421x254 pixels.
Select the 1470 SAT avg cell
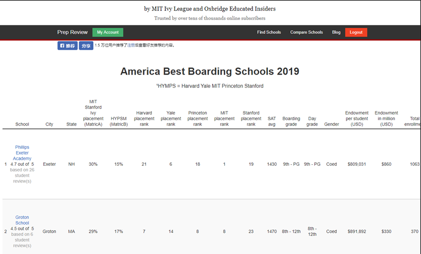[272, 231]
